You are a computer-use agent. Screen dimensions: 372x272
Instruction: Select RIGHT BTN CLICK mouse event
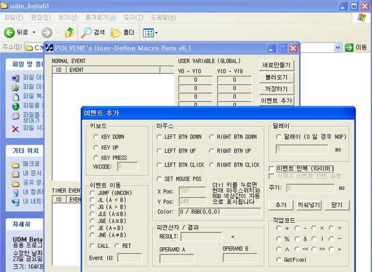[212, 165]
